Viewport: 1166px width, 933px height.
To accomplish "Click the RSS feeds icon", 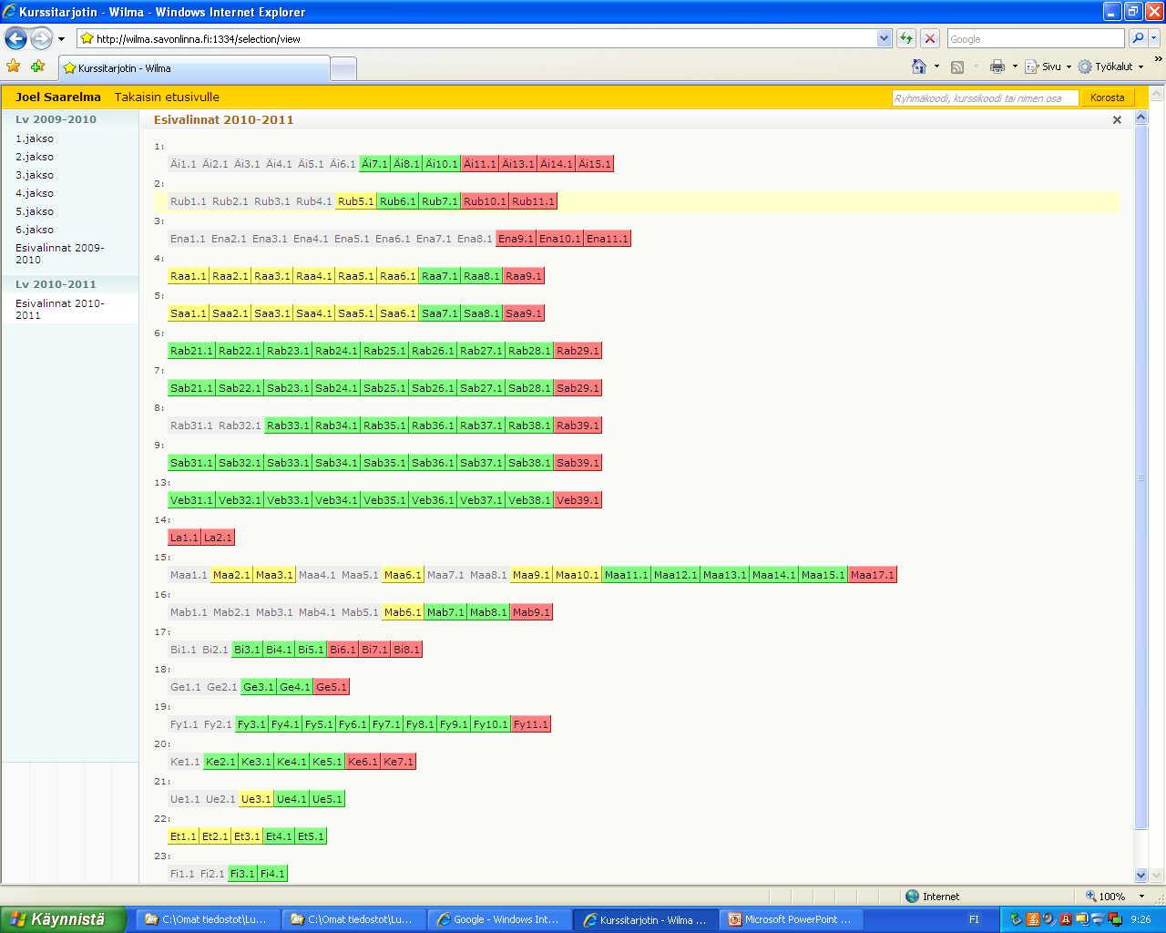I will [x=957, y=67].
